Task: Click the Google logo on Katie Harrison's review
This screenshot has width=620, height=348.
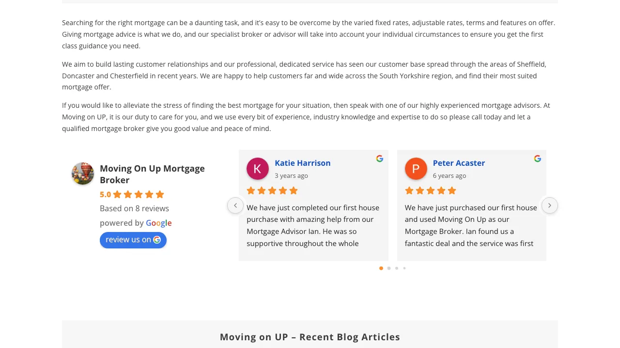Action: (379, 158)
